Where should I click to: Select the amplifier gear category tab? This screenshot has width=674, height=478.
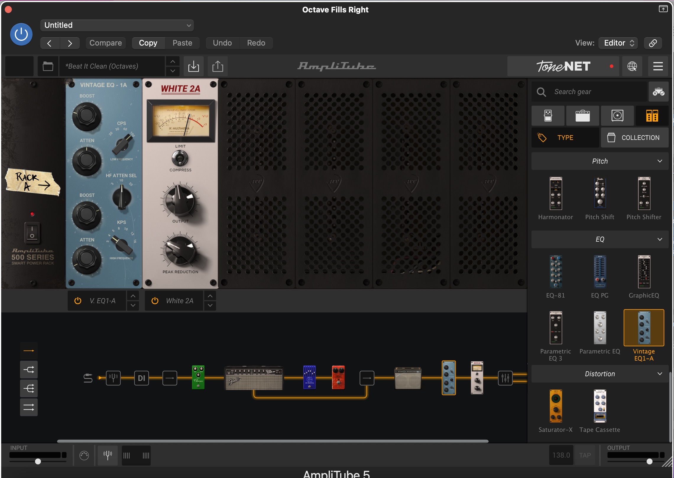click(x=582, y=116)
